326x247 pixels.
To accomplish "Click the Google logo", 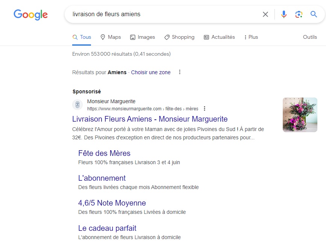I will pyautogui.click(x=30, y=15).
